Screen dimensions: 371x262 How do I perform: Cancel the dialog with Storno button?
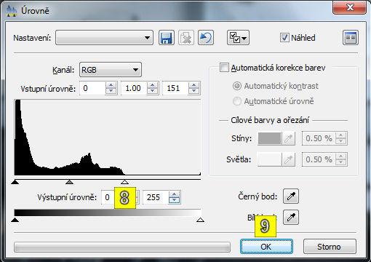click(330, 247)
